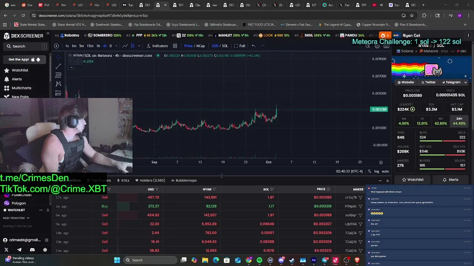Viewport: 474px width, 266px height.
Task: Expand more timeframe options dropdown
Action: coord(116,46)
